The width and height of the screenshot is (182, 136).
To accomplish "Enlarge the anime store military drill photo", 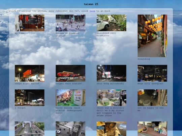I will (x=112, y=98).
